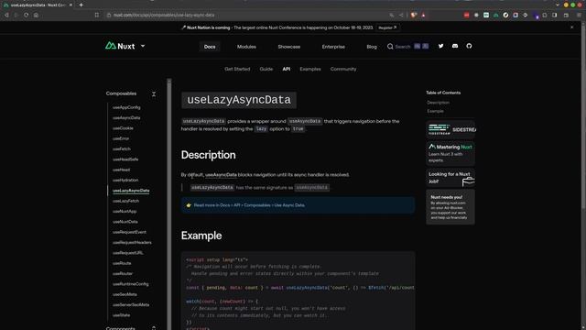
Task: Click the bookmark icon beside the address bar
Action: [97, 15]
